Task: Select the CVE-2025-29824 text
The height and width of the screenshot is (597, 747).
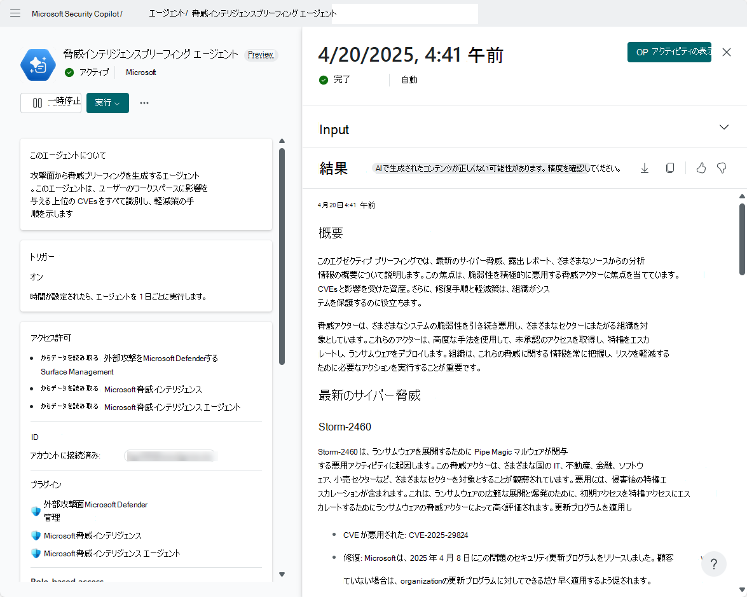Action: pos(438,535)
